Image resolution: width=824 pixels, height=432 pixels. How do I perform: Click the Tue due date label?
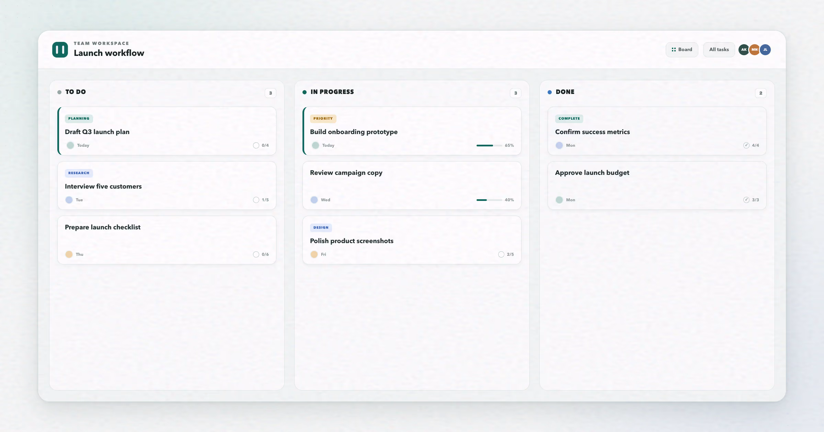79,200
